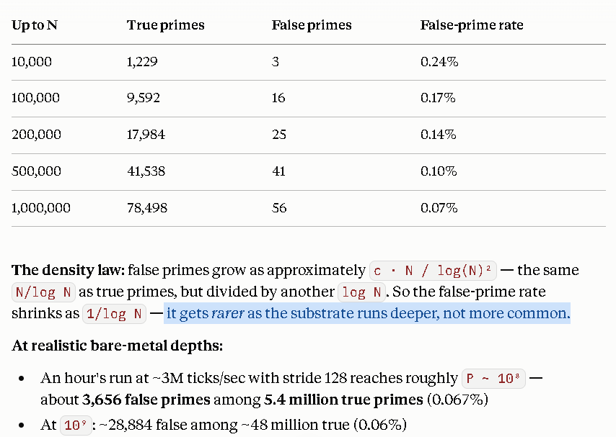Click the 10,000 row cell
The image size is (616, 437).
pyautogui.click(x=32, y=62)
